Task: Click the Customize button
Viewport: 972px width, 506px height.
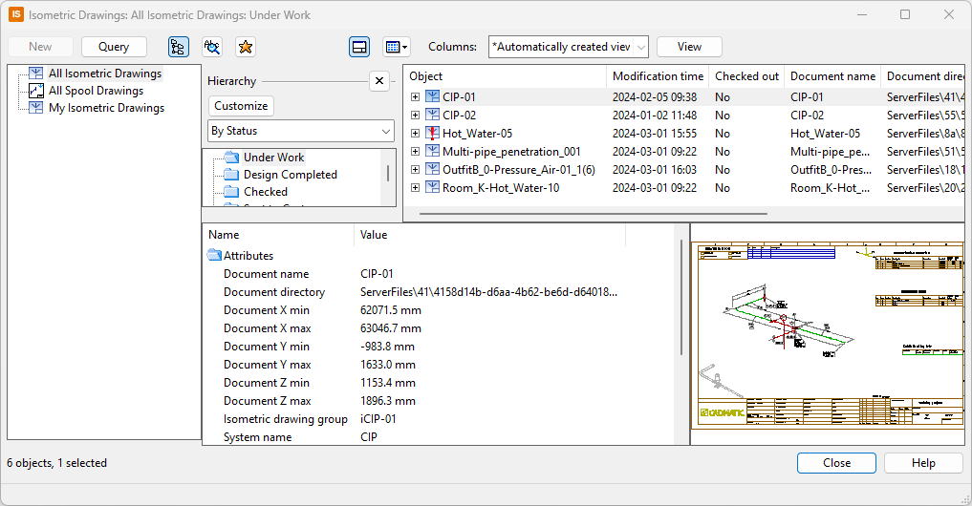Action: pos(241,106)
